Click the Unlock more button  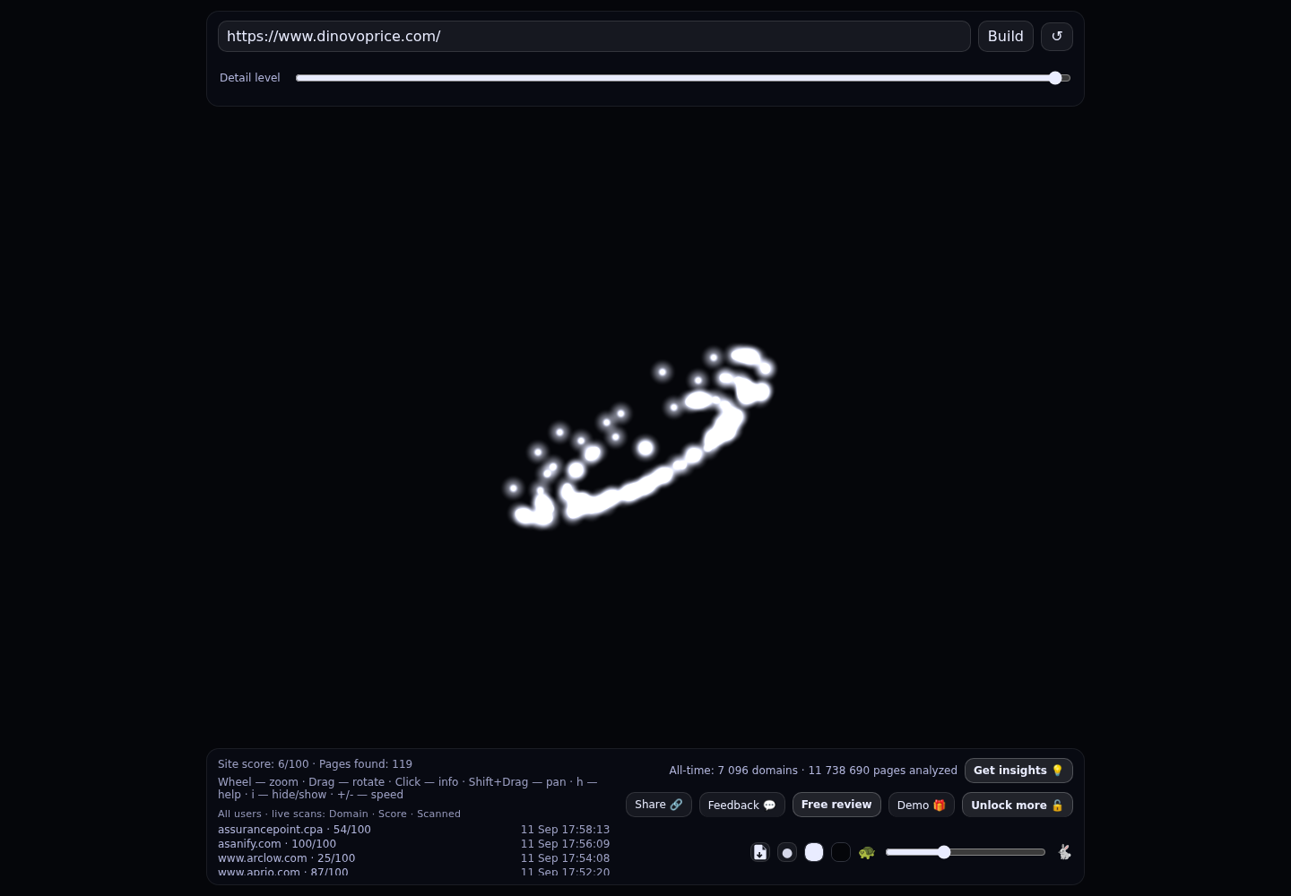[1018, 805]
